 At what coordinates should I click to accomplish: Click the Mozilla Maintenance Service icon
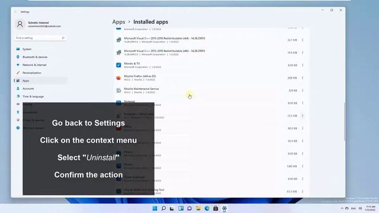(118, 91)
